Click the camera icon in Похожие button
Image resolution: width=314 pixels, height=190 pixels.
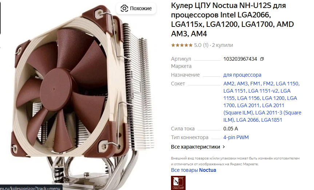pyautogui.click(x=124, y=8)
